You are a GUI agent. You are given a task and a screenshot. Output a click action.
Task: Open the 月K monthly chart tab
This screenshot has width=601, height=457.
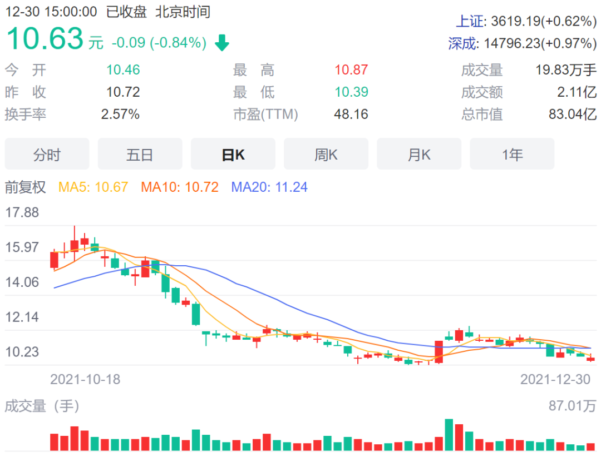coord(419,154)
